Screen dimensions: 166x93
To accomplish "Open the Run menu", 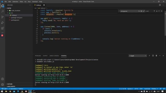I will 29,2.
